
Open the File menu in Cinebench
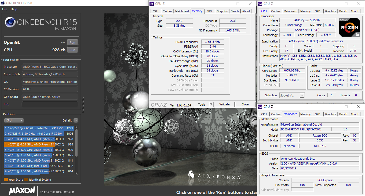coord(5,9)
